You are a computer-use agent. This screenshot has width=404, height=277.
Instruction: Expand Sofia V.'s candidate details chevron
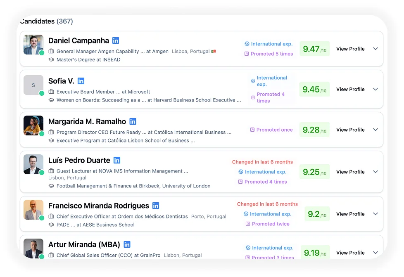click(375, 89)
